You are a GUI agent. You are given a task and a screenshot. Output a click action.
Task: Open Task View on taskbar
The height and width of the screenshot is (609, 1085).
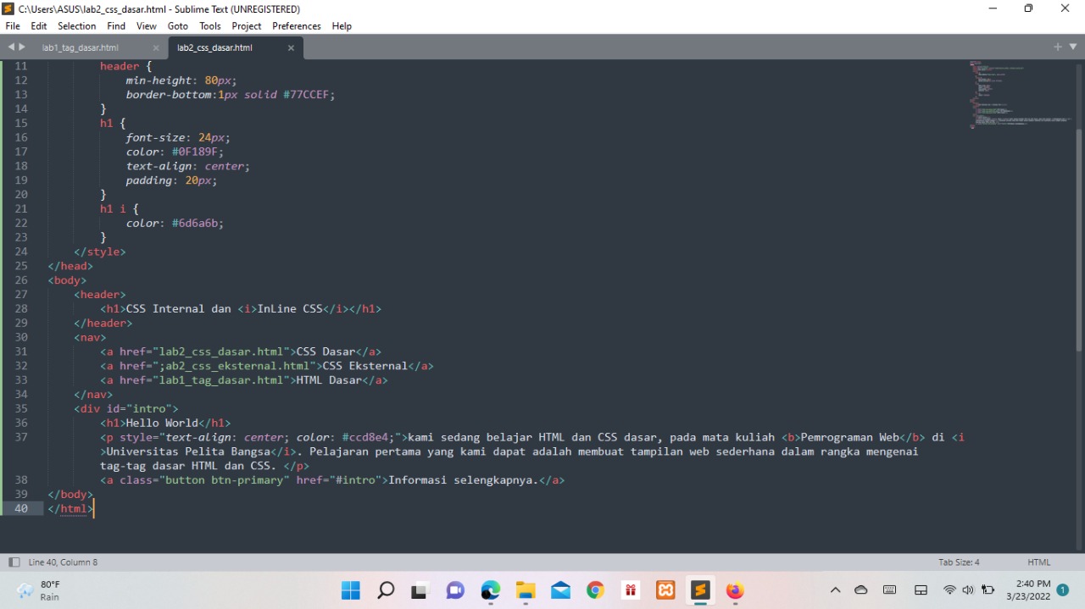pyautogui.click(x=420, y=590)
